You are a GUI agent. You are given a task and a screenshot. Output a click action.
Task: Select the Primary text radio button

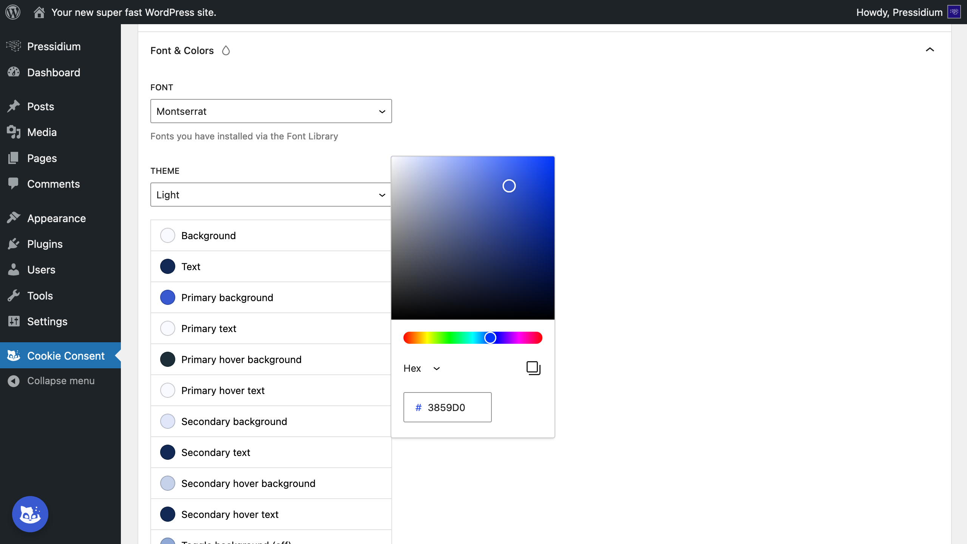(167, 328)
